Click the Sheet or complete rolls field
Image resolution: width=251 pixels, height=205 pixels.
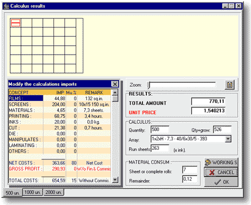[x=190, y=170]
